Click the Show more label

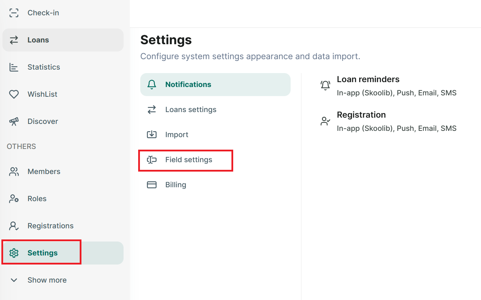tap(47, 280)
